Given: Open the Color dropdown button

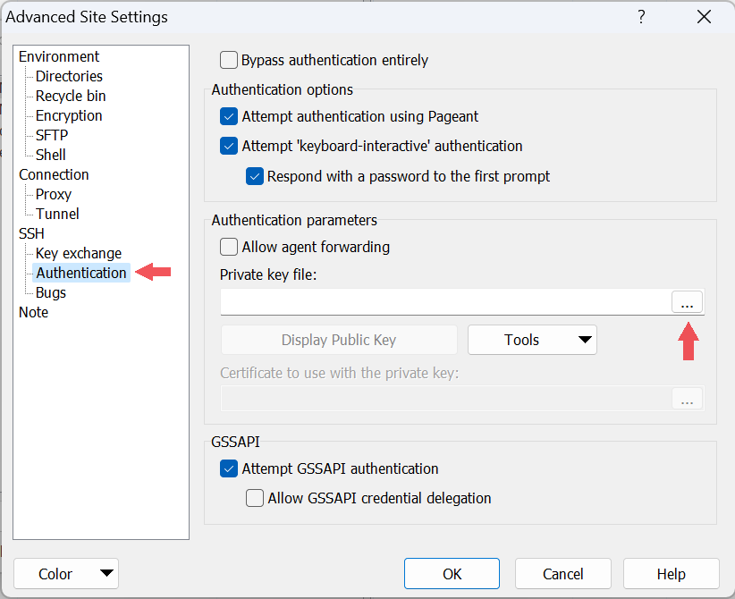Looking at the screenshot, I should [x=66, y=574].
